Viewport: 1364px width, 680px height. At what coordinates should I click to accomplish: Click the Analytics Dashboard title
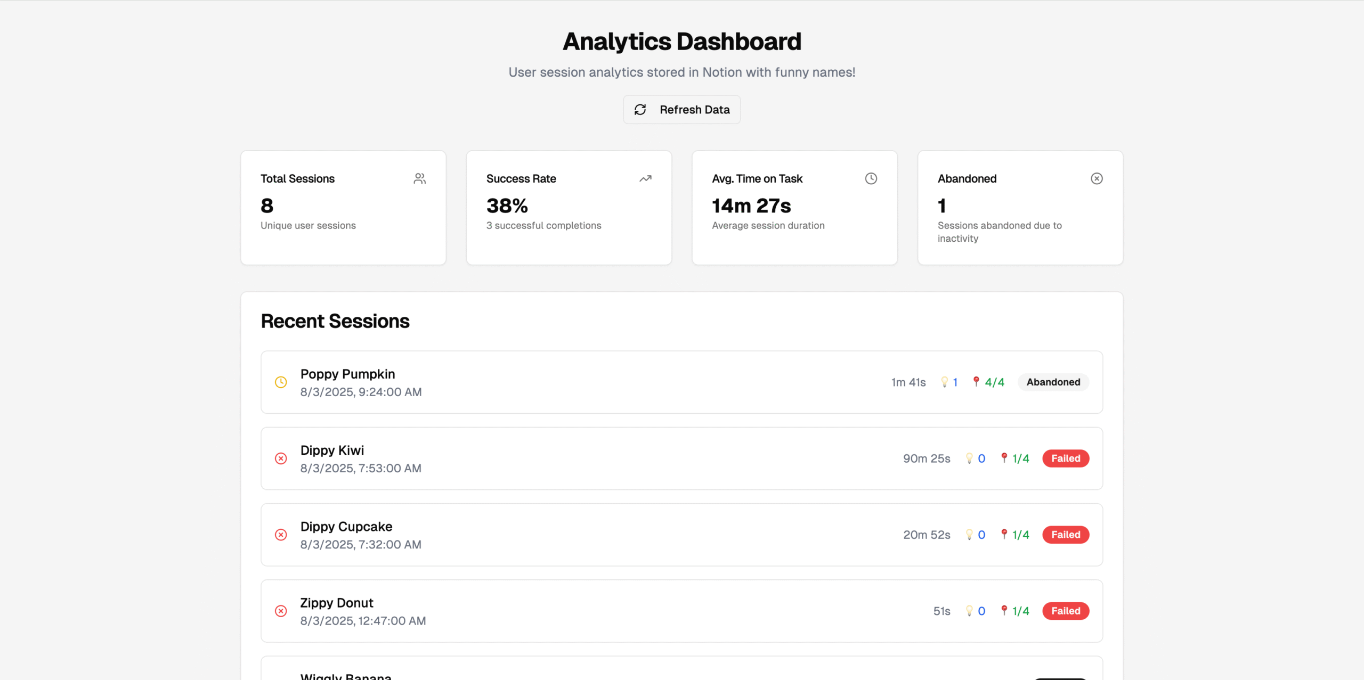click(x=682, y=42)
